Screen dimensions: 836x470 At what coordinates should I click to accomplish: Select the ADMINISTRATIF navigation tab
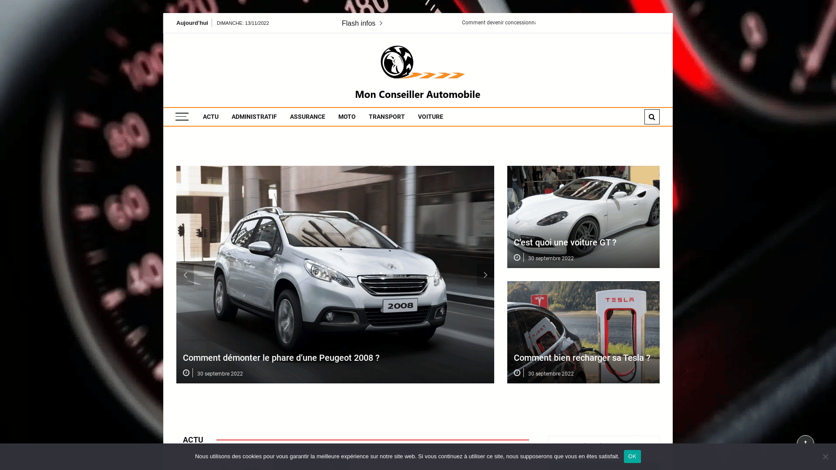click(x=254, y=117)
